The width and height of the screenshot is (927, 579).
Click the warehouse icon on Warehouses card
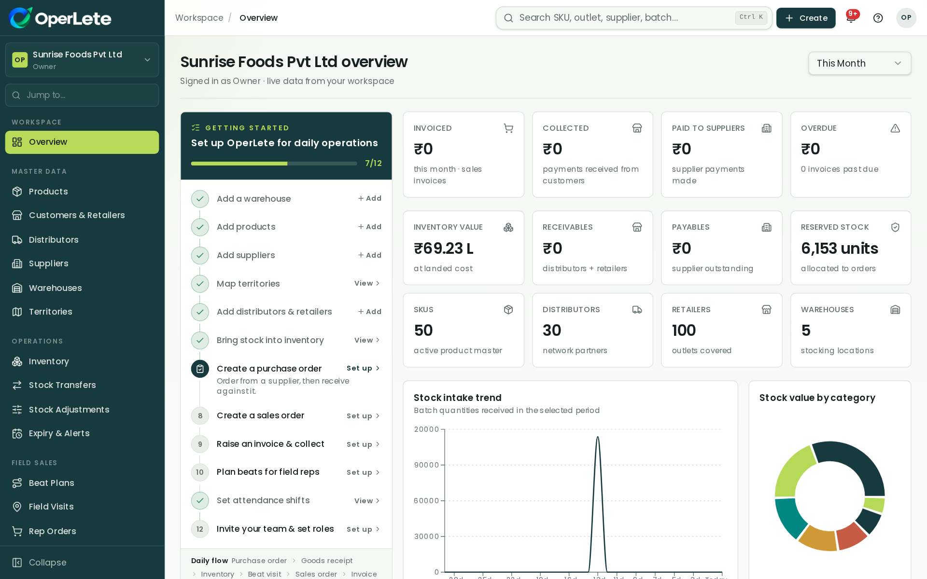pos(895,310)
